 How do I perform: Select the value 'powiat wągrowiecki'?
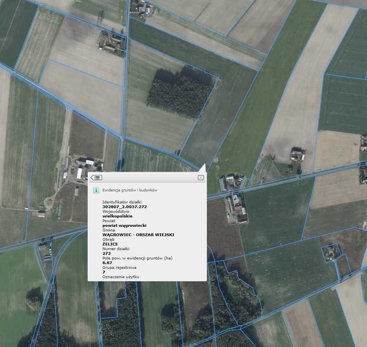[x=124, y=226]
